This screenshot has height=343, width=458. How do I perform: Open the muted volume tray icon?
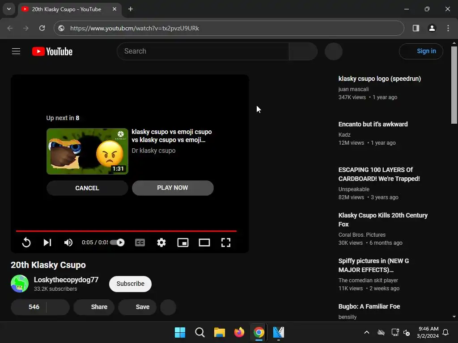pyautogui.click(x=407, y=332)
